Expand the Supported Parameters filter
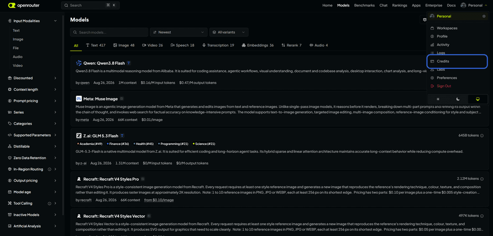This screenshot has height=236, width=493. tap(32, 135)
